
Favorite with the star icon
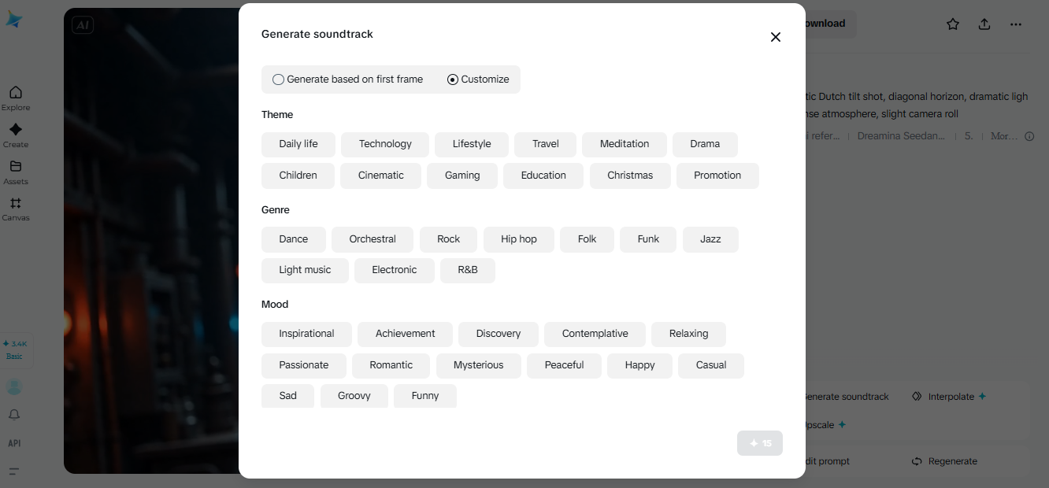click(x=953, y=24)
